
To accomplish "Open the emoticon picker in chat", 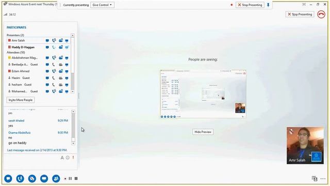I will 68,158.
